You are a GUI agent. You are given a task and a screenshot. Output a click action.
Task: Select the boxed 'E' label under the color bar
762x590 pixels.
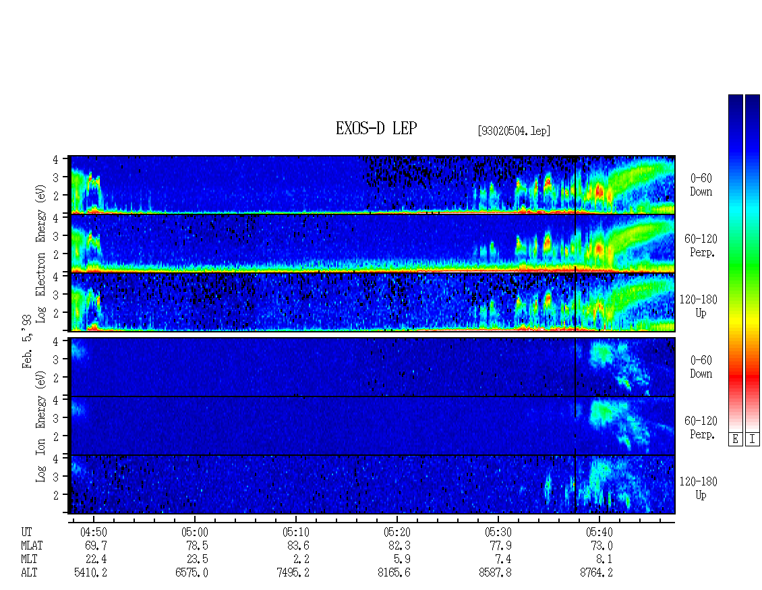click(735, 440)
